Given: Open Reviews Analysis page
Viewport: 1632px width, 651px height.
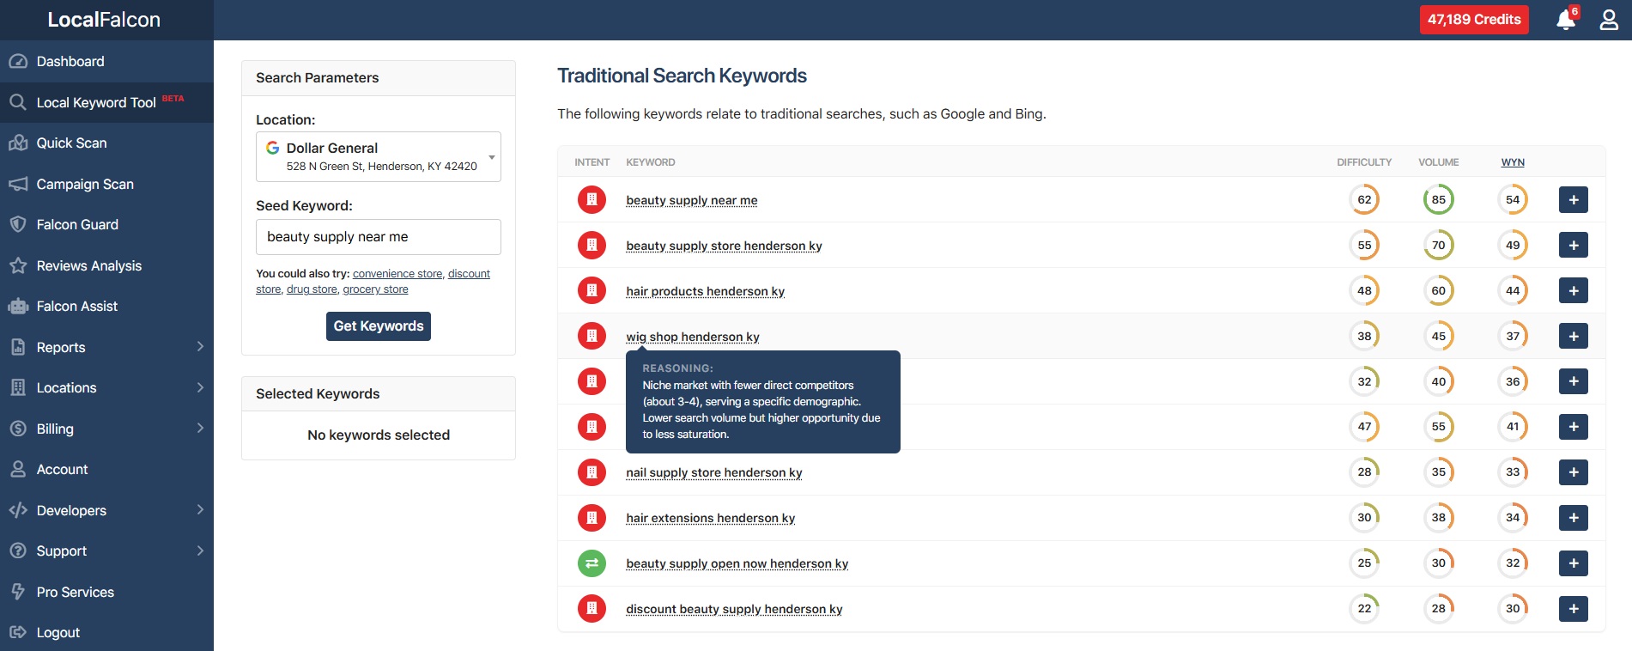Looking at the screenshot, I should [106, 265].
